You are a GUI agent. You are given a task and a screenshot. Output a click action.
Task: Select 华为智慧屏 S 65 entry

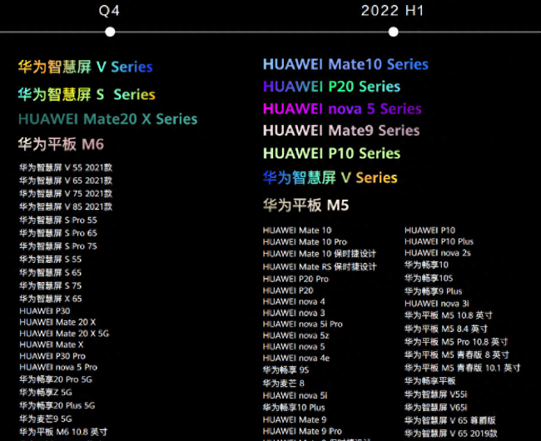pos(51,273)
